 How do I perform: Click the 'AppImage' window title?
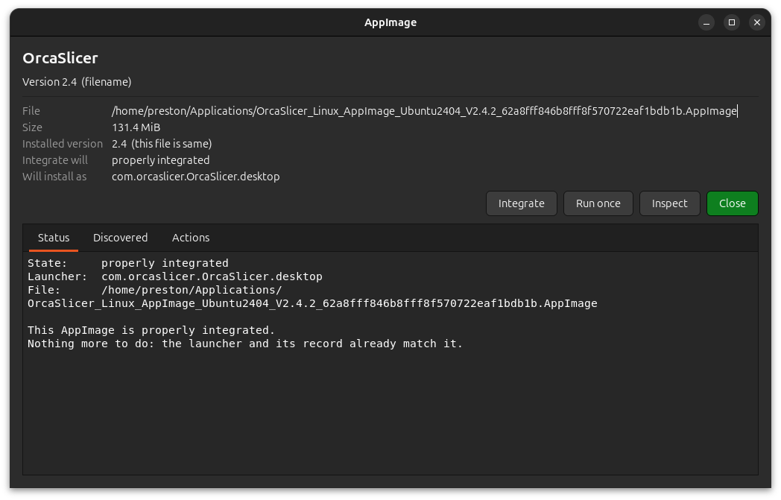pos(390,22)
